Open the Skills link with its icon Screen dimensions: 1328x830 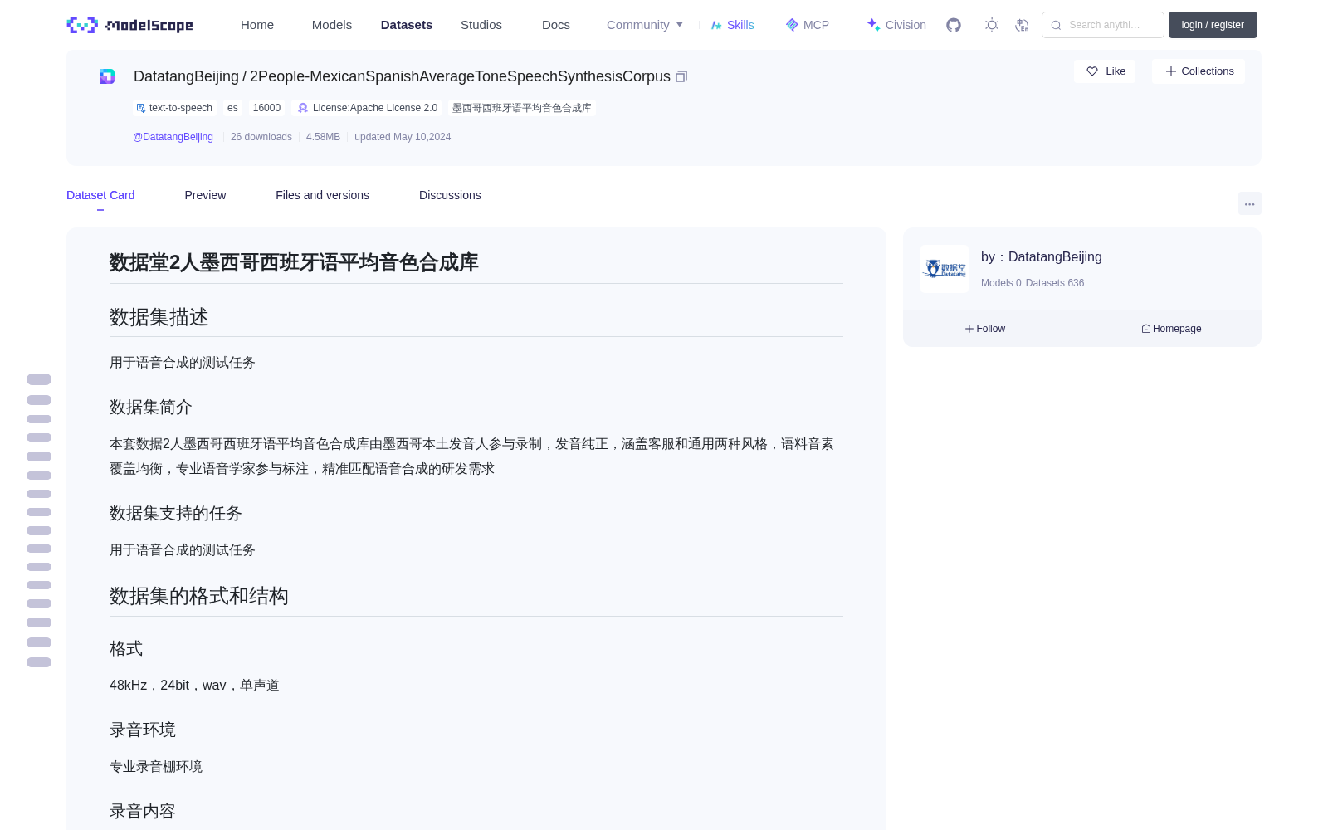tap(733, 25)
